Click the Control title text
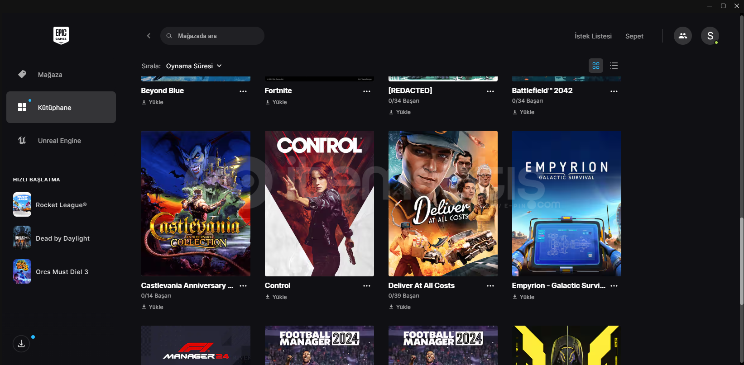 click(278, 286)
